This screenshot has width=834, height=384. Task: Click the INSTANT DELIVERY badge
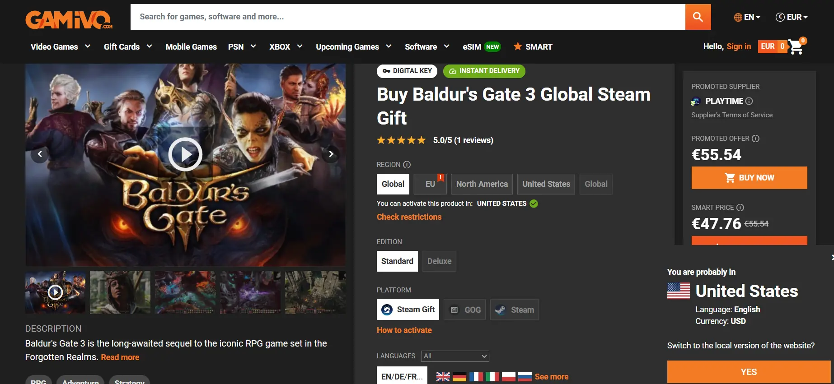484,71
